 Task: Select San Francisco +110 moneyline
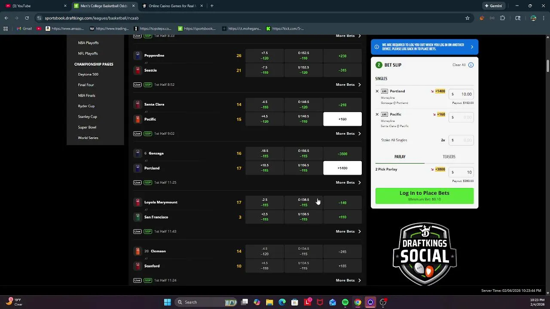pyautogui.click(x=342, y=217)
